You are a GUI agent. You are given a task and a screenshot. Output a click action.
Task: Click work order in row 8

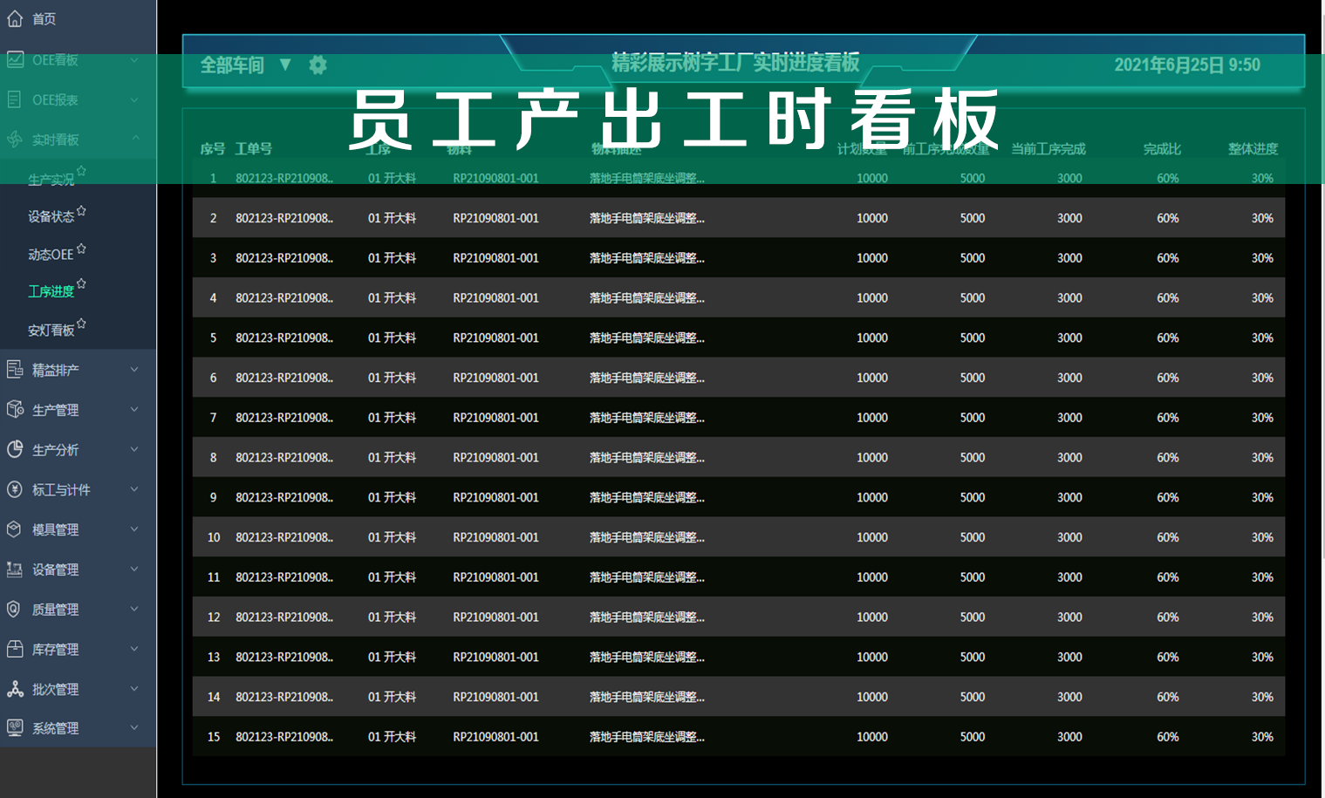(x=283, y=458)
